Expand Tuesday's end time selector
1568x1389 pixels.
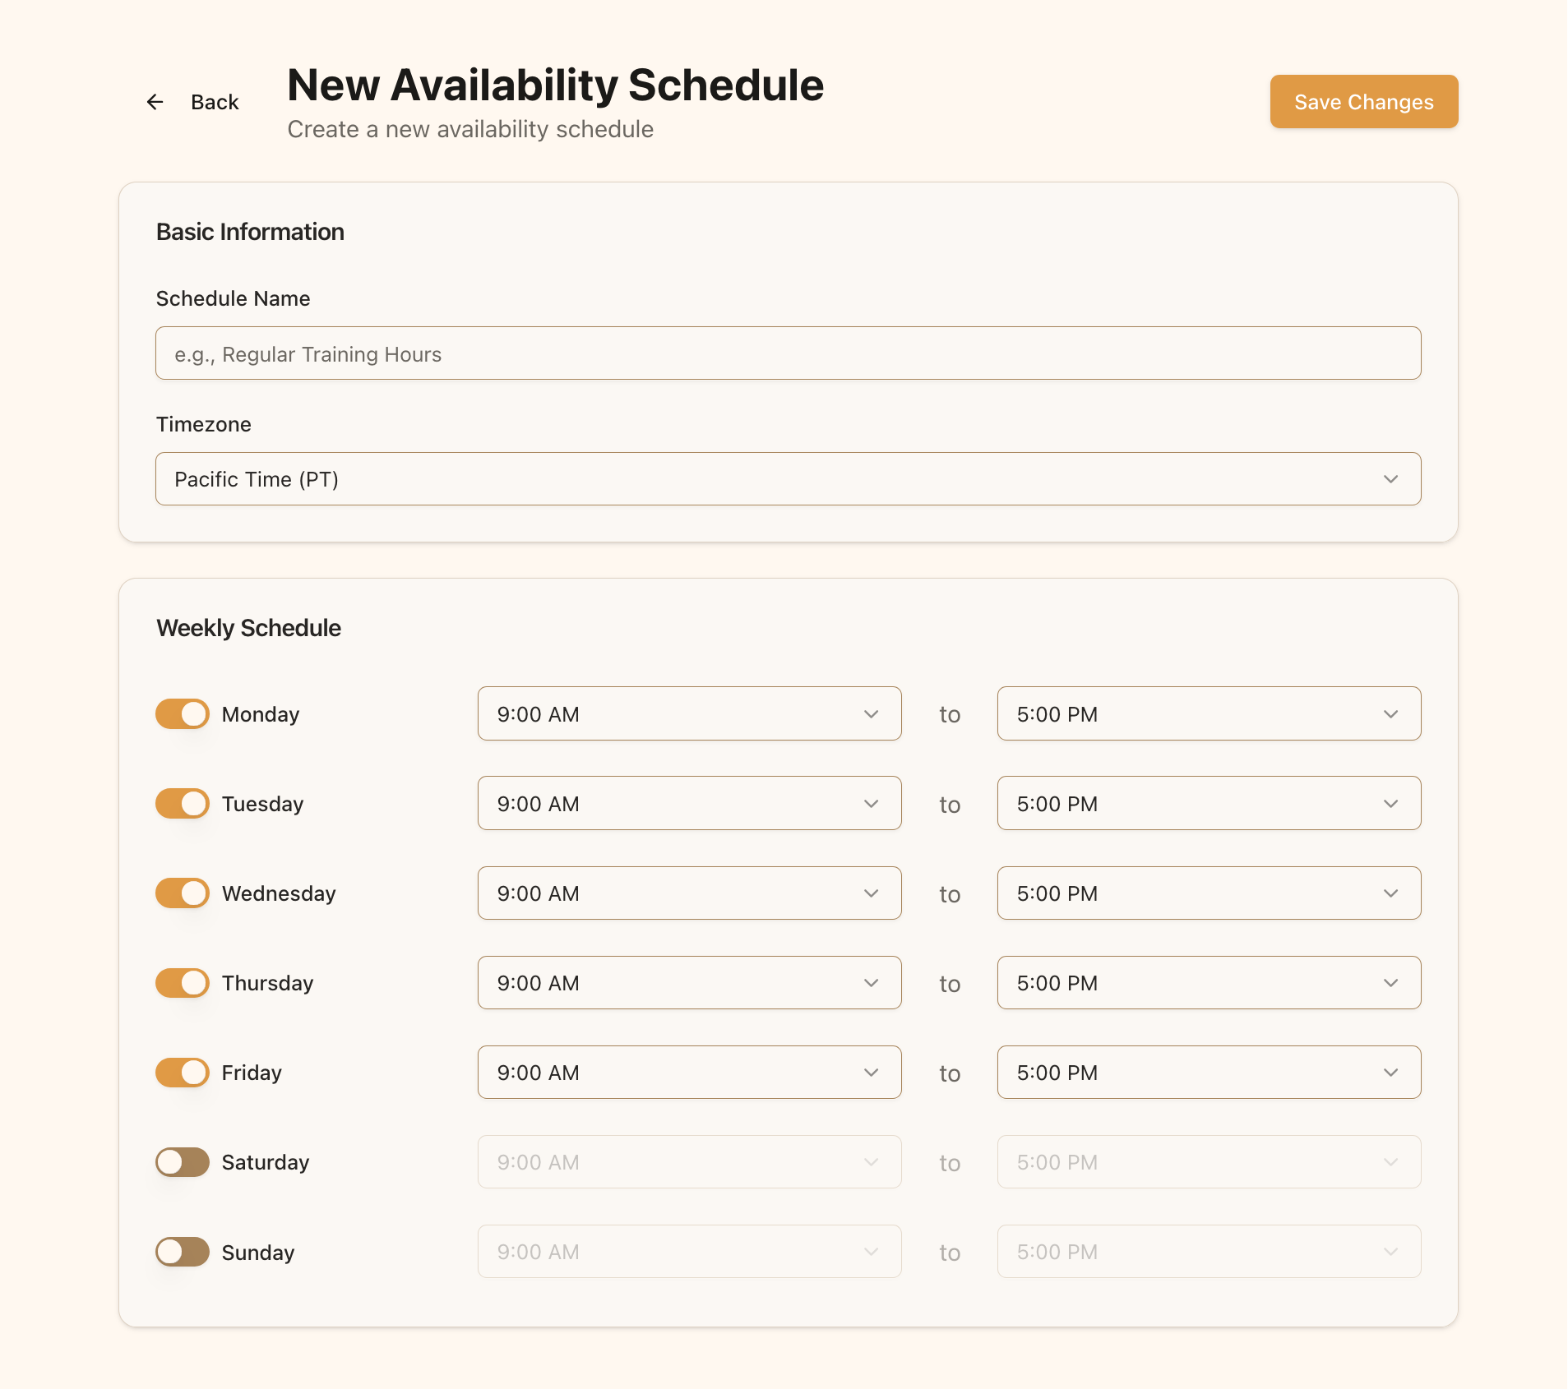point(1209,803)
